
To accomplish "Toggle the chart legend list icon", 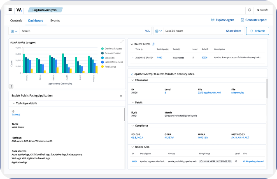I will 11,86.
